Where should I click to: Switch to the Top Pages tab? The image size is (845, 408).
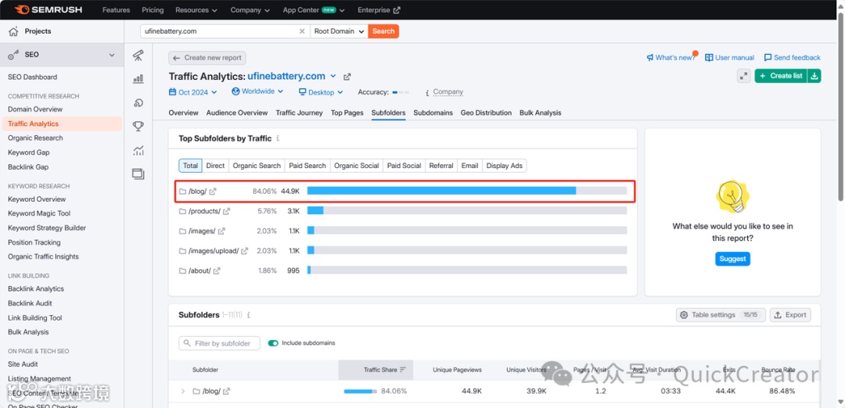pyautogui.click(x=347, y=113)
